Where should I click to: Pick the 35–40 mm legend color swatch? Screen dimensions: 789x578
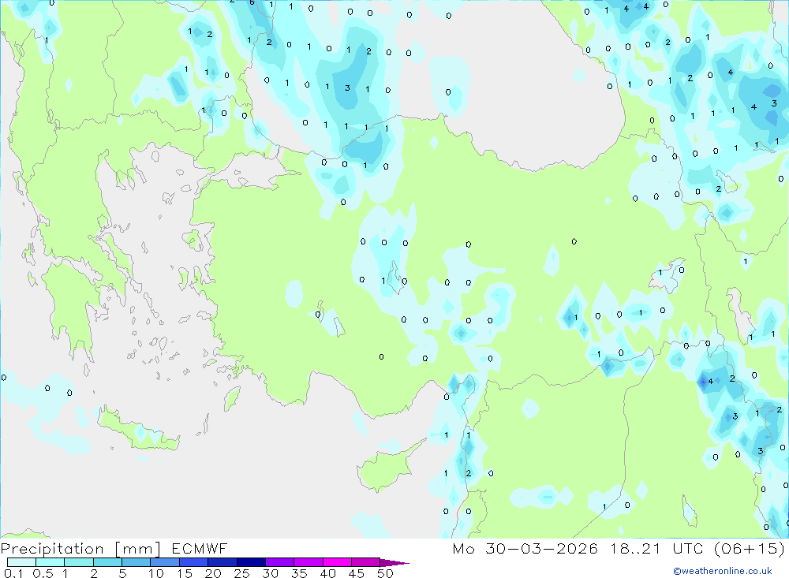pyautogui.click(x=308, y=562)
